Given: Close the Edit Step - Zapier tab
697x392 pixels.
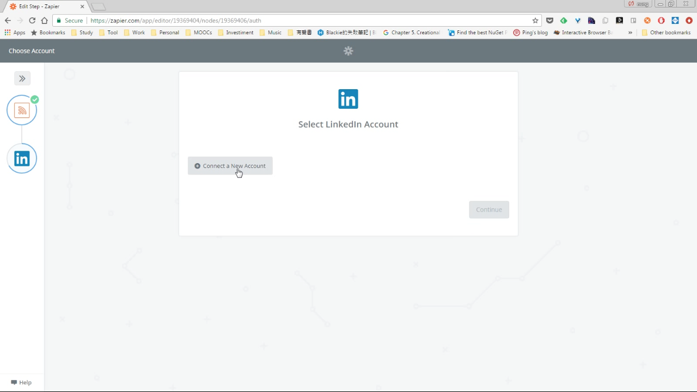Looking at the screenshot, I should tap(81, 7).
